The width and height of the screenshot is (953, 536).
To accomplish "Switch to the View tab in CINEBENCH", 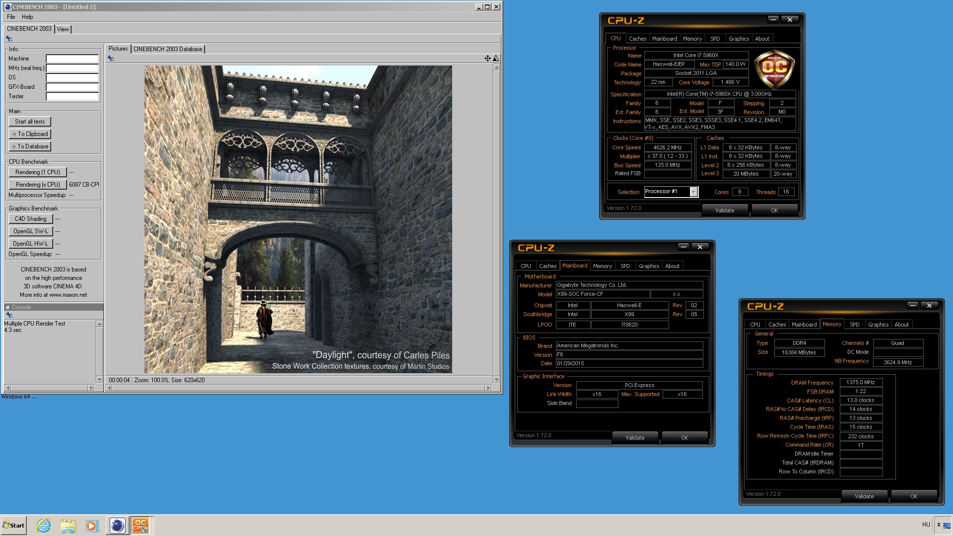I will pos(63,29).
